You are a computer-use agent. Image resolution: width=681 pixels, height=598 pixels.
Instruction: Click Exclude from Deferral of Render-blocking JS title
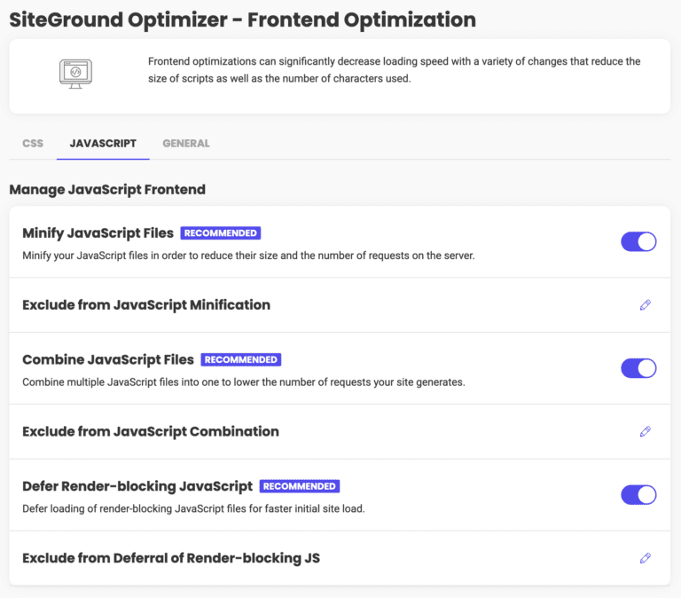171,558
